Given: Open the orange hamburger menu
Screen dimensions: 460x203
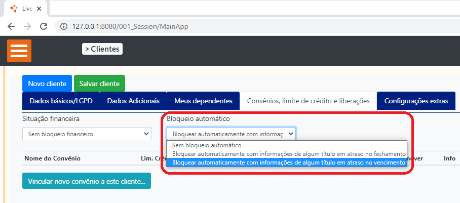Looking at the screenshot, I should point(19,51).
